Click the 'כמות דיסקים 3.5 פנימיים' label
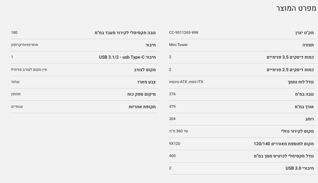The image size is (318, 183). [x=290, y=58]
